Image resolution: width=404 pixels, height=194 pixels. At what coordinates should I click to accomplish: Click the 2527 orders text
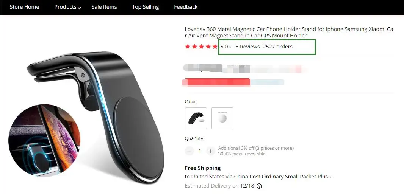(277, 47)
